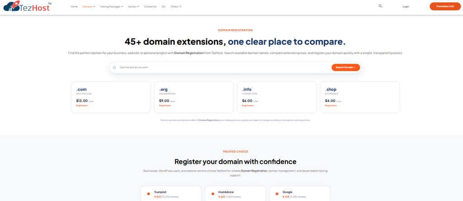463x201 pixels.
Task: Click the TezHost rocket logo
Action: coord(27,6)
